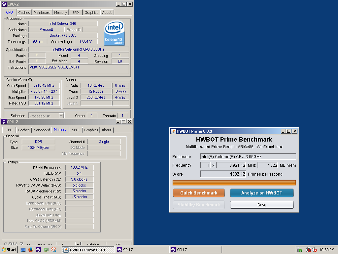Open About tab in top CPU-Z window
This screenshot has height=254, width=338.
[107, 13]
